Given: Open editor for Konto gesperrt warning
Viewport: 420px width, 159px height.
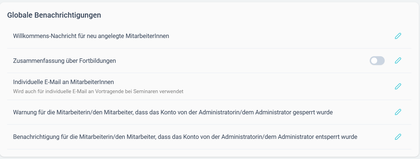Looking at the screenshot, I should click(398, 112).
